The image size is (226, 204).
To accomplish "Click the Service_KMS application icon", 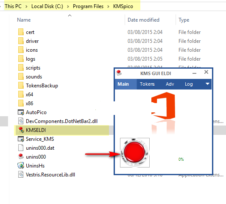I will pos(21,139).
